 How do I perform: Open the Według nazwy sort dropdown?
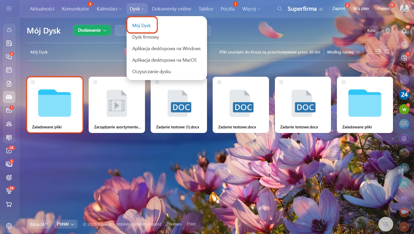click(x=343, y=52)
